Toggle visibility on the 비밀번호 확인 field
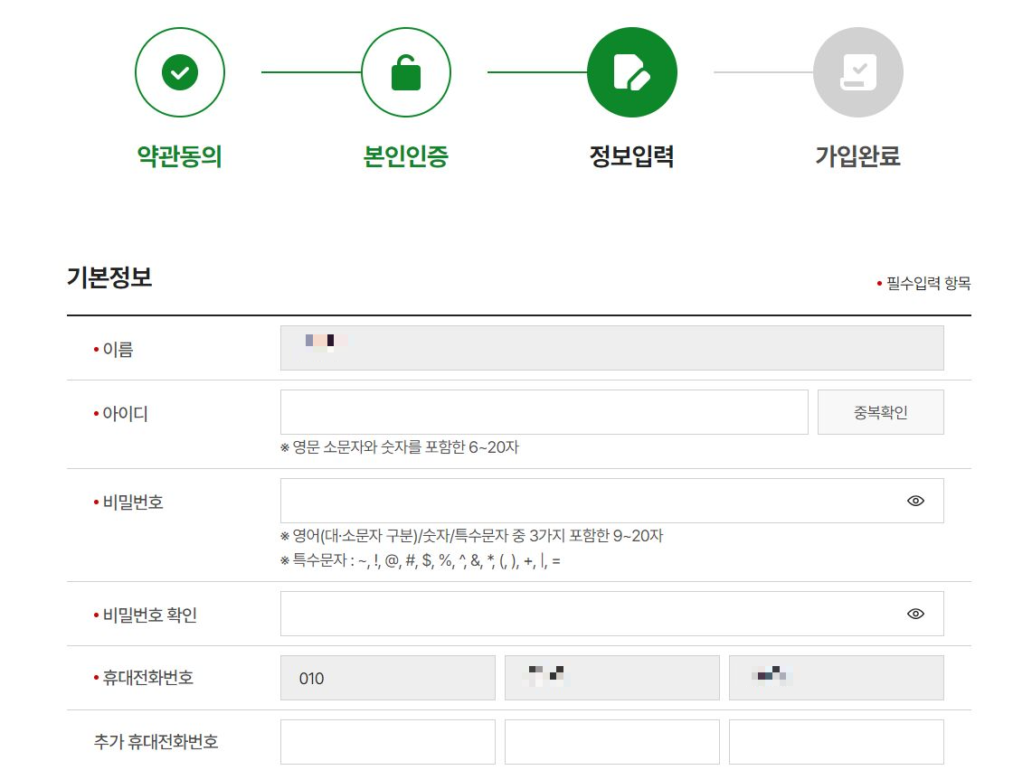The width and height of the screenshot is (1013, 770). [915, 613]
